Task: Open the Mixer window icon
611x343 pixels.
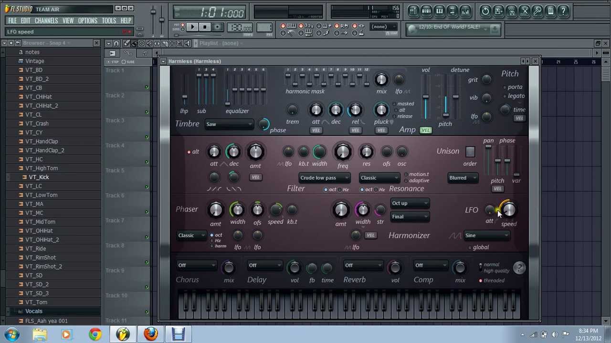Action: pos(465,11)
